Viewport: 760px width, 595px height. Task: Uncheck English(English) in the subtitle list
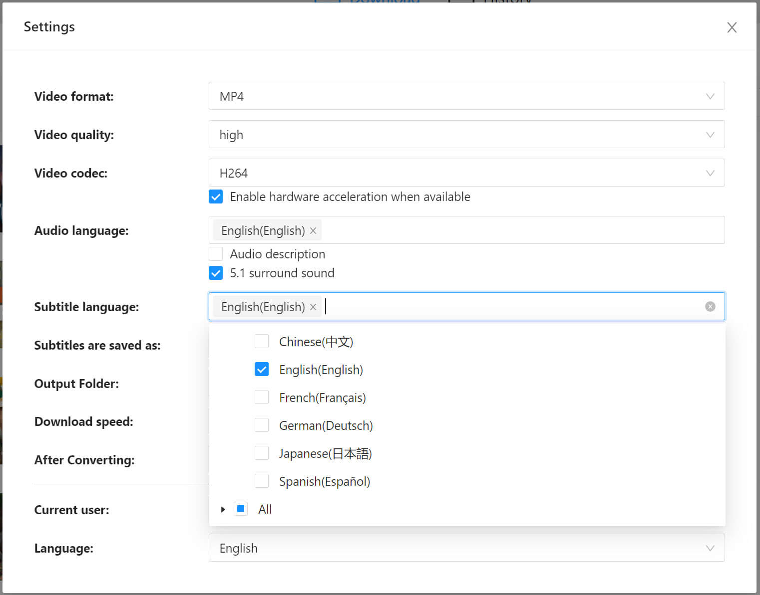pyautogui.click(x=262, y=369)
